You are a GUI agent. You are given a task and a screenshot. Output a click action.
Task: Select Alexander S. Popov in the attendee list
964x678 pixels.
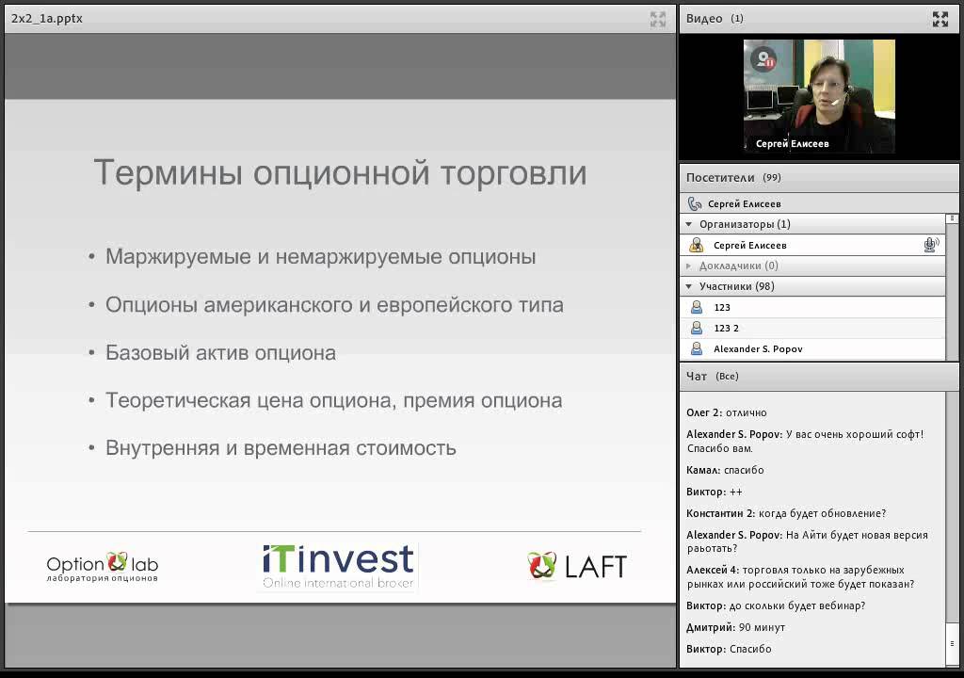coord(812,348)
